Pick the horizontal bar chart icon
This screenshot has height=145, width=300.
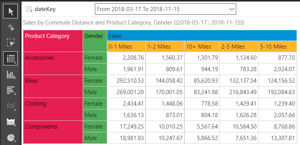click(11, 90)
